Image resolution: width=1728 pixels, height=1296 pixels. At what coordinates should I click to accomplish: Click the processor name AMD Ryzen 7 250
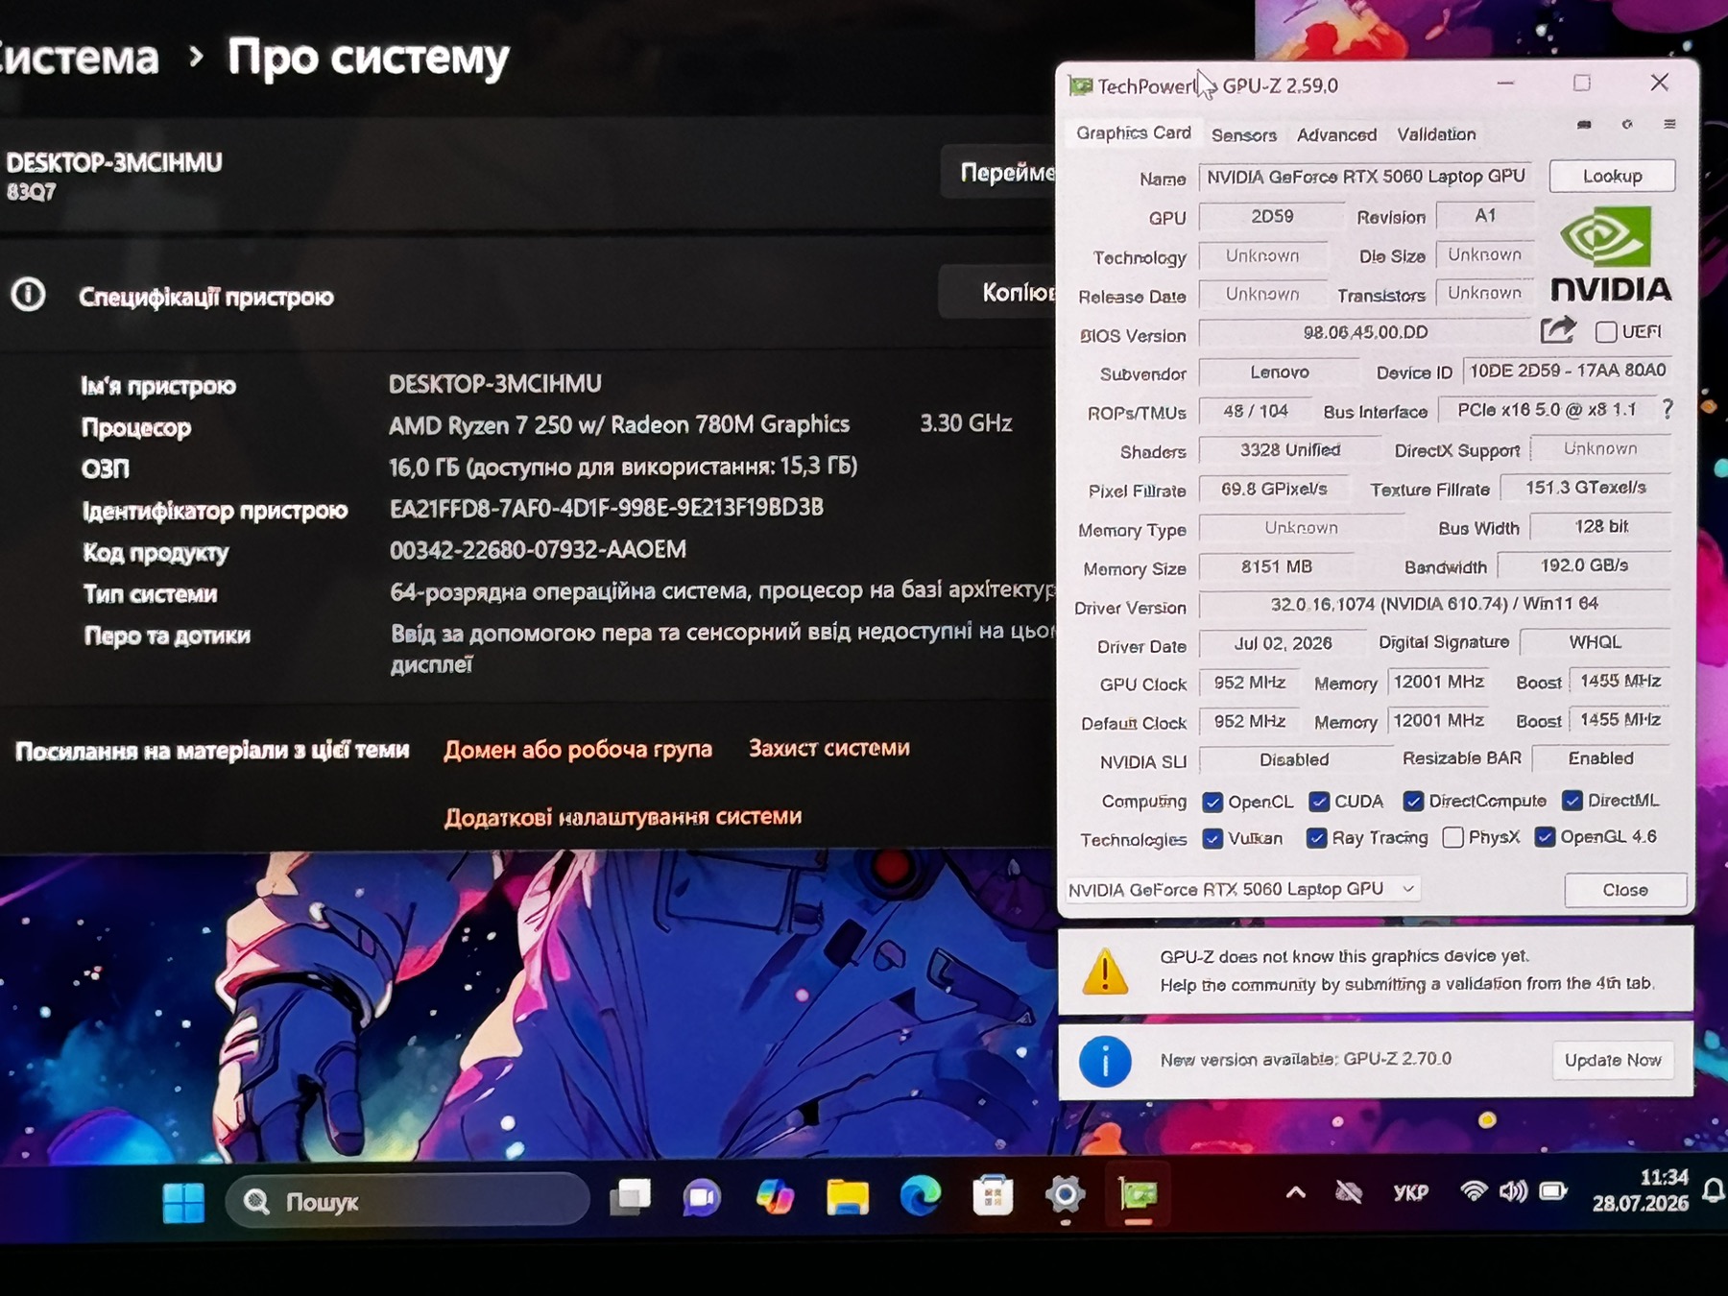tap(619, 424)
